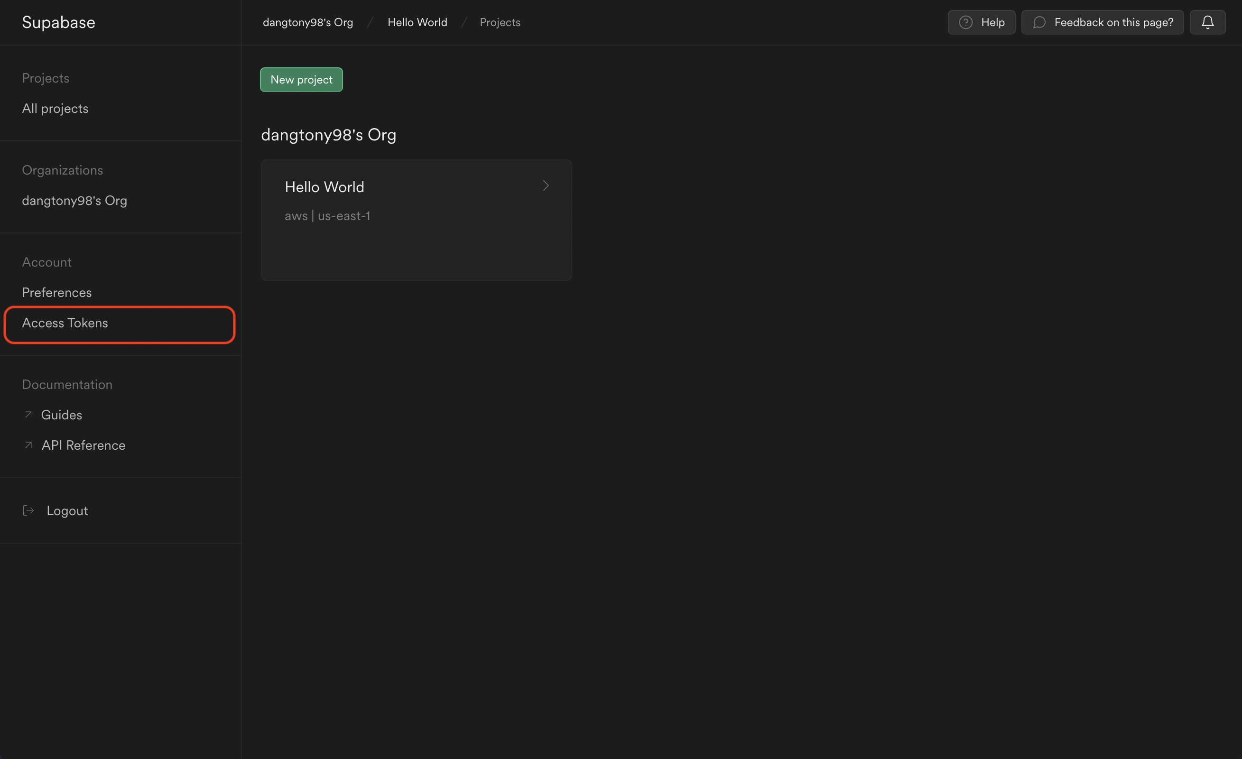Click the Supabase logo text

58,22
